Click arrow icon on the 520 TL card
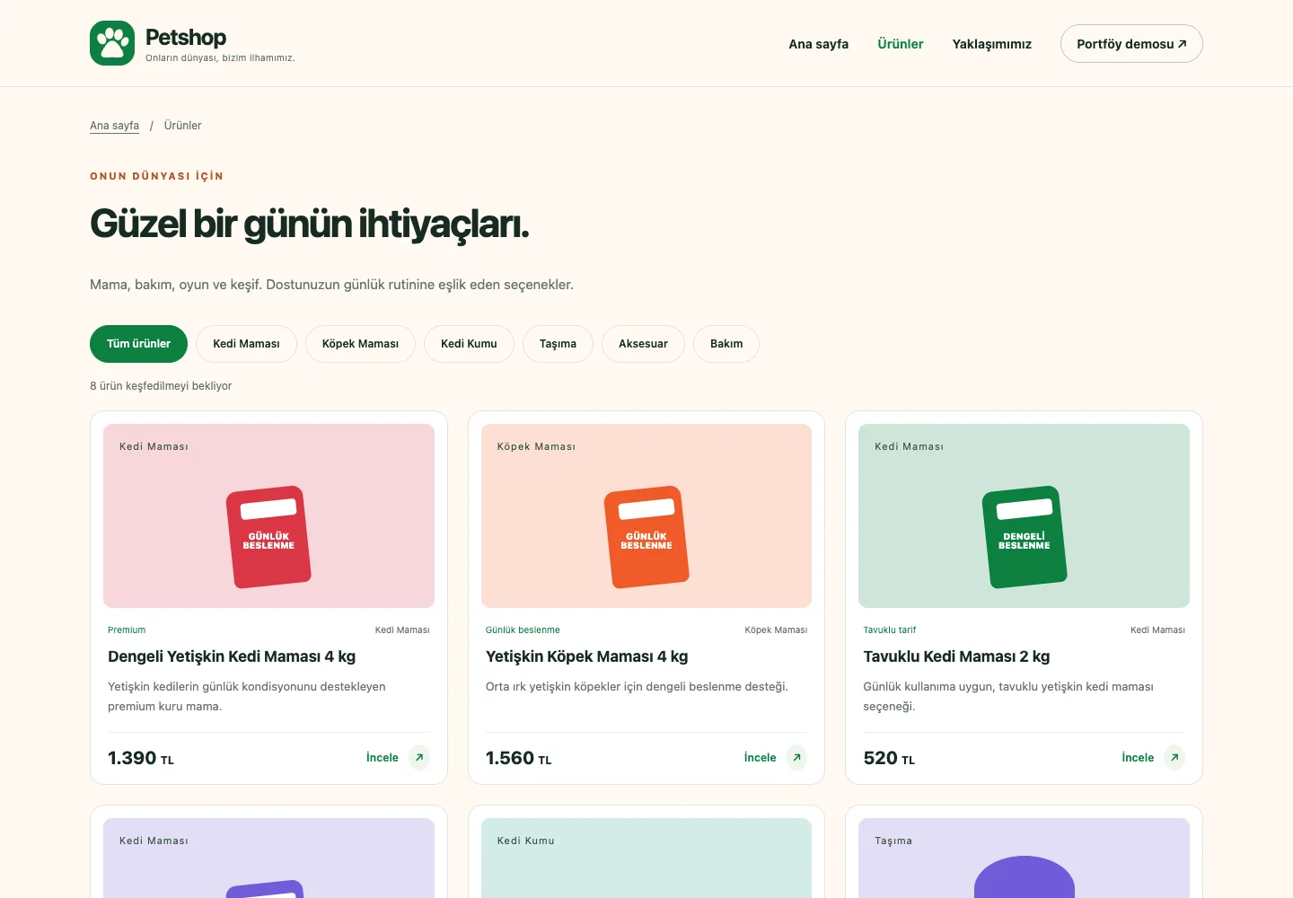Screen dimensions: 1293x898 1174,757
